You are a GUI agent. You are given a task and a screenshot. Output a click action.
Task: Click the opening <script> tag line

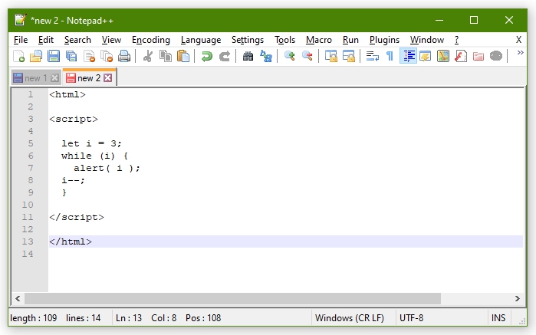click(74, 119)
